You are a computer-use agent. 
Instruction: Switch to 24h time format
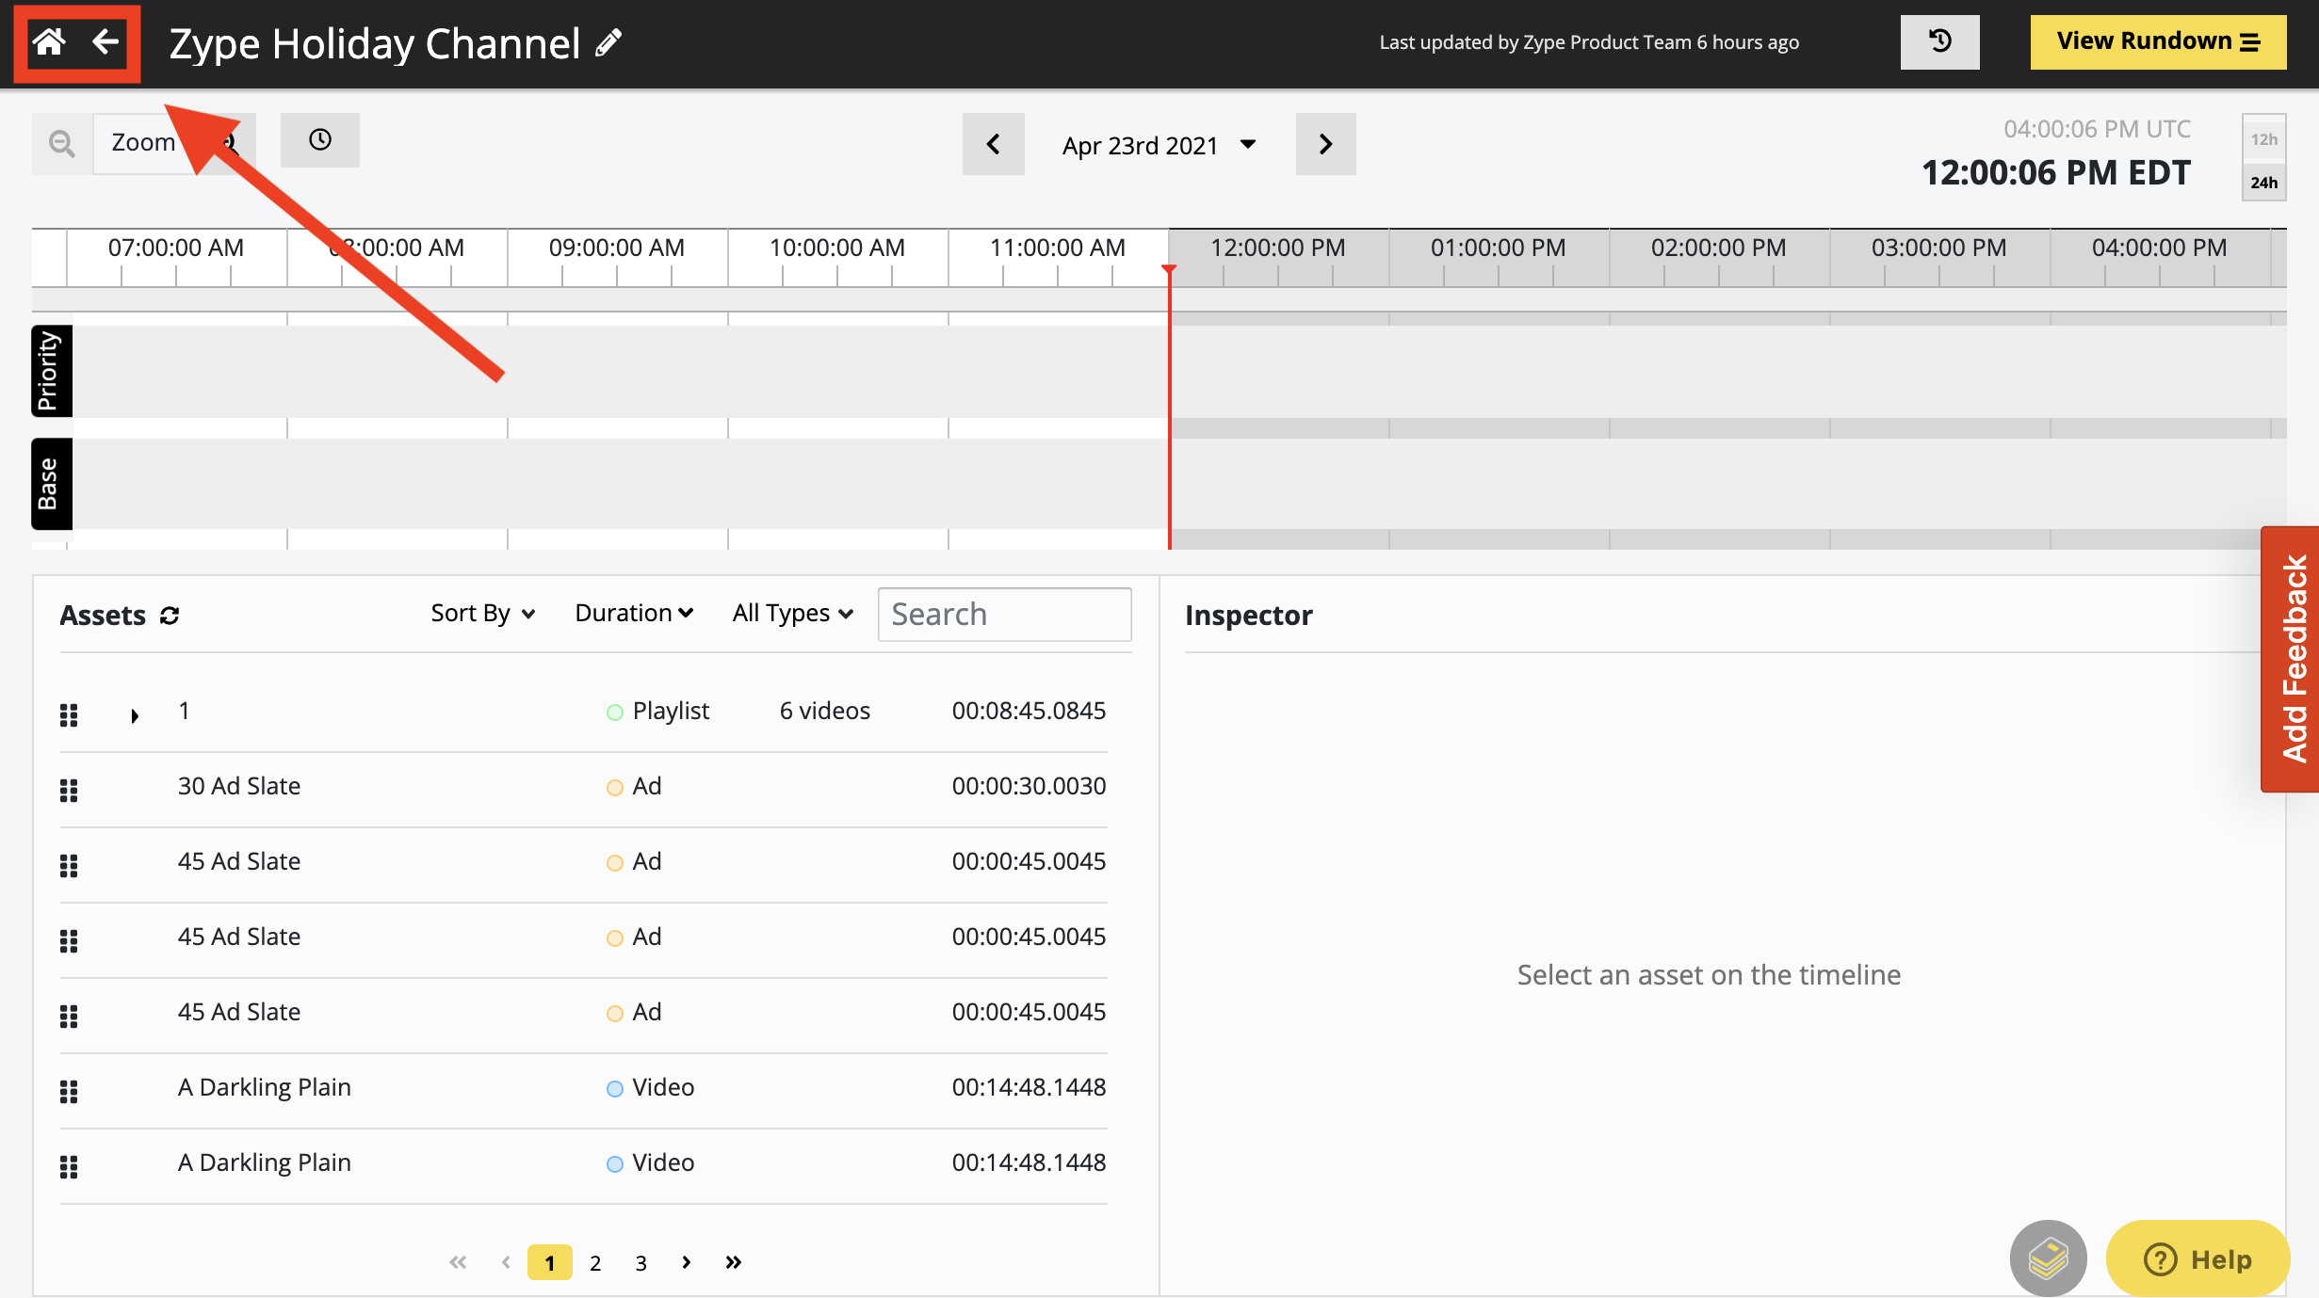click(x=2264, y=182)
